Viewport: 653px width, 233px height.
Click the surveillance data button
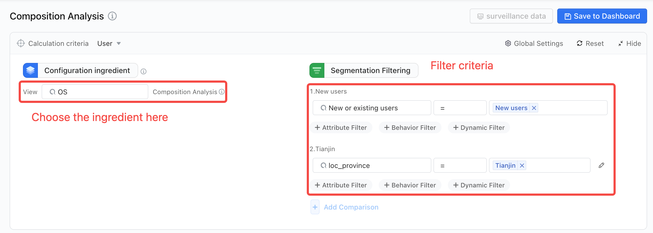click(x=511, y=16)
